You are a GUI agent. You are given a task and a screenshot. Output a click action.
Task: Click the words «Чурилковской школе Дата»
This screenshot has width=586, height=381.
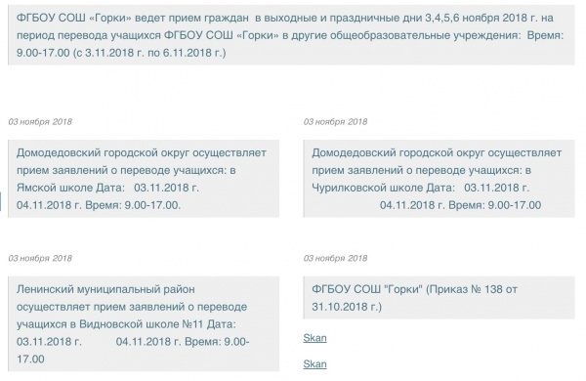click(384, 188)
